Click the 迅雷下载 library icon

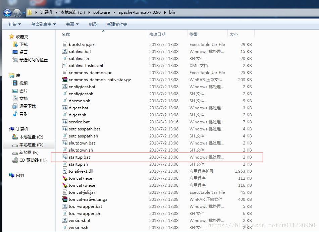pyautogui.click(x=15, y=106)
